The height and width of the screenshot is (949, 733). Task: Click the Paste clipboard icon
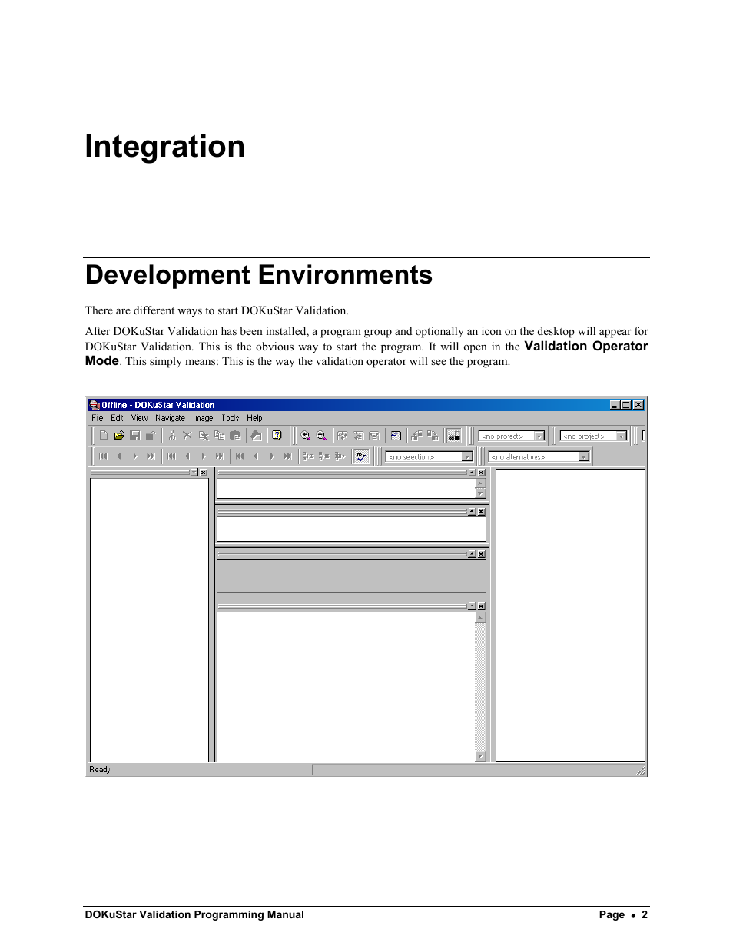click(x=235, y=436)
